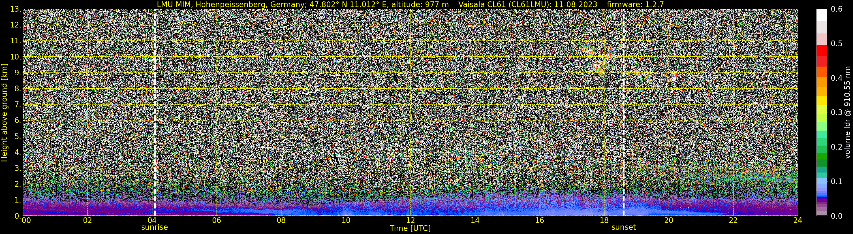
Task: Click the '6.' height axis tick label
Action: click(x=18, y=120)
